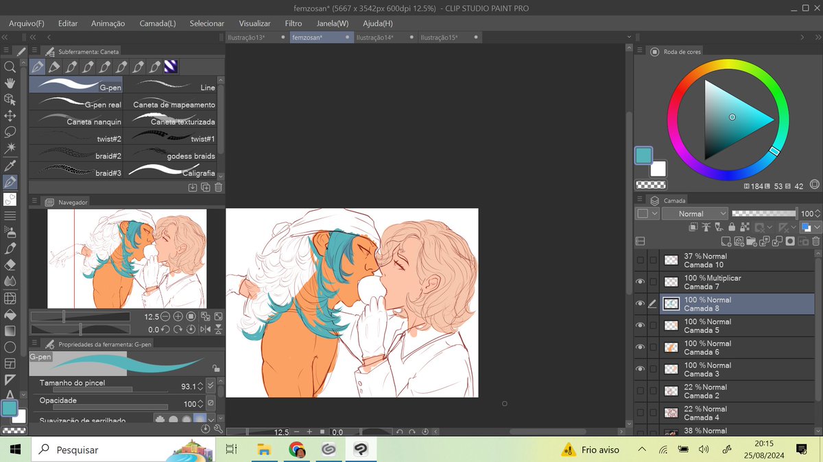Click the layer opacity slider
This screenshot has width=823, height=462.
764,214
